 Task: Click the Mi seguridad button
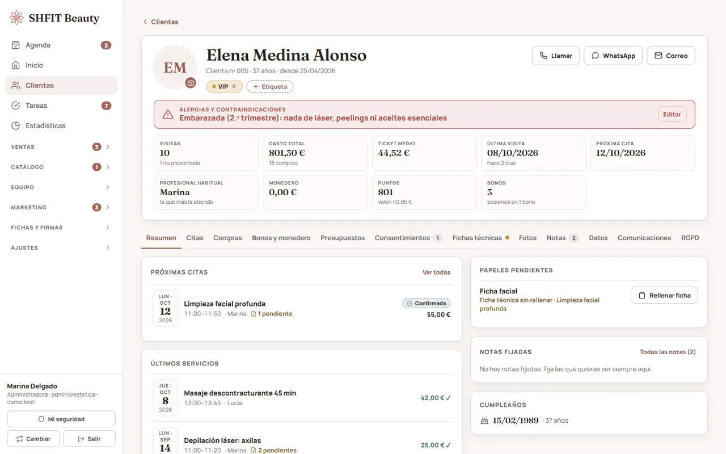point(61,419)
